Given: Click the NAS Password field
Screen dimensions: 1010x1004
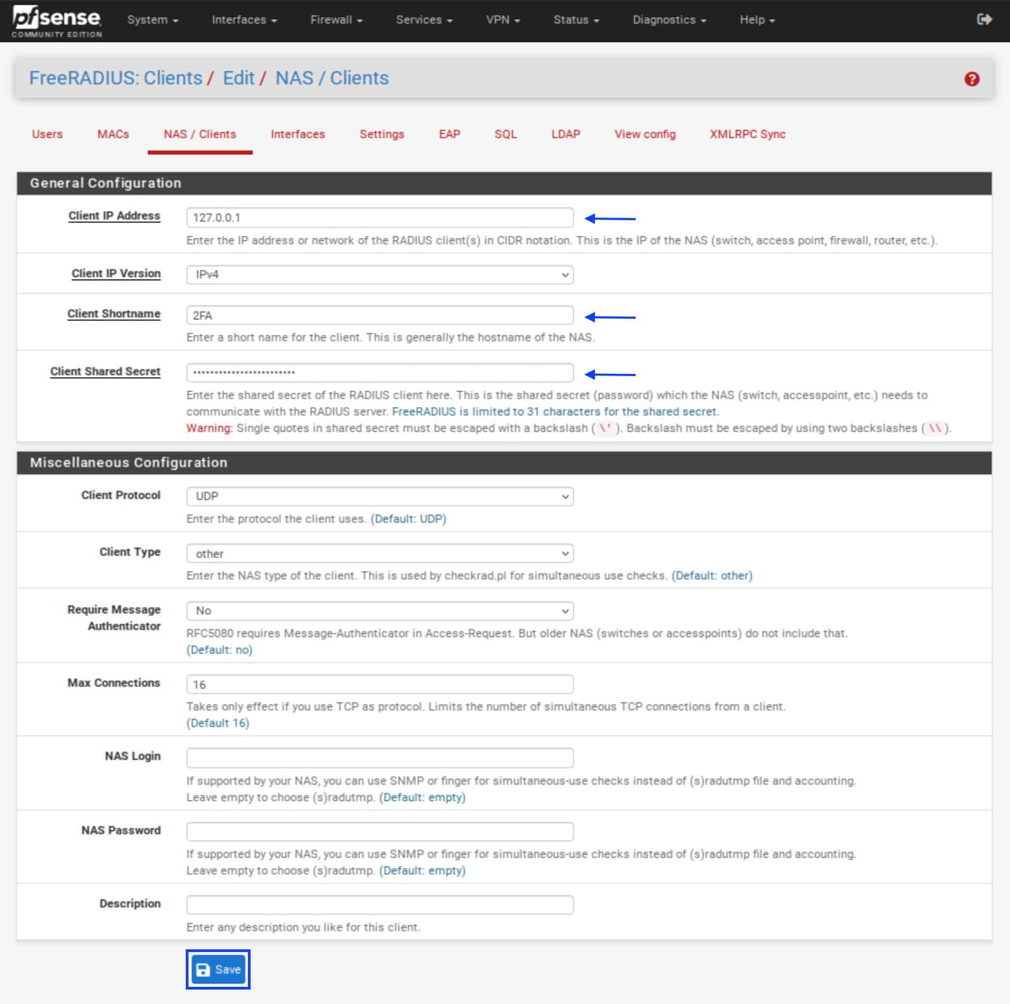Looking at the screenshot, I should [380, 831].
